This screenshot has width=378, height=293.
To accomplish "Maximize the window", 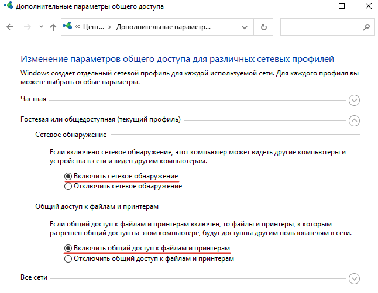I will [x=342, y=6].
